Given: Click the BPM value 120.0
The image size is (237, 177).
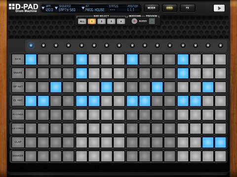Looking at the screenshot, I should [49, 10].
